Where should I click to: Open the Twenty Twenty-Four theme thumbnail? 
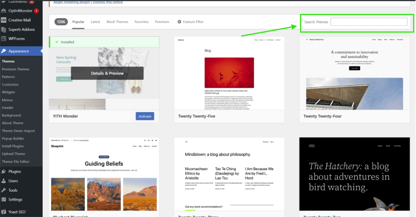click(355, 73)
